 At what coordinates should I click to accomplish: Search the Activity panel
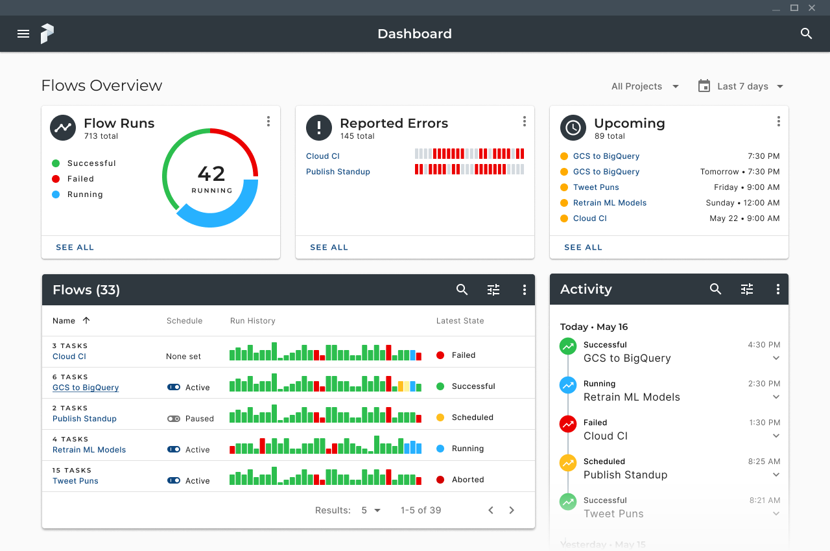(716, 289)
